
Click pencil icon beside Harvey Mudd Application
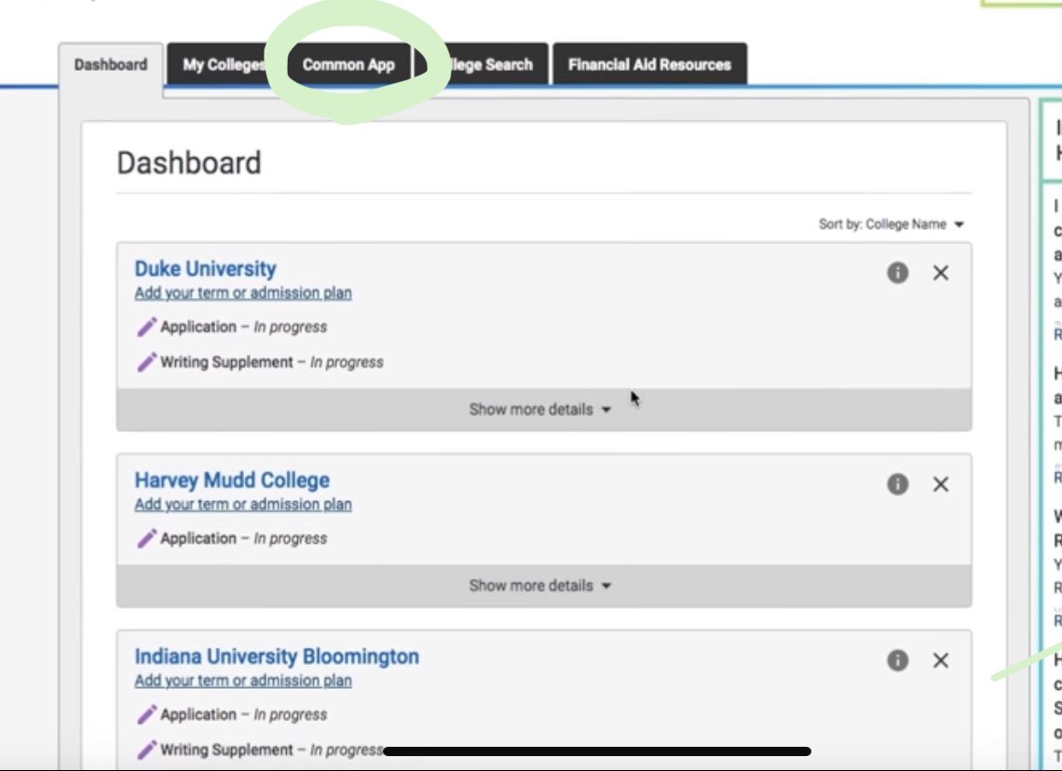146,538
